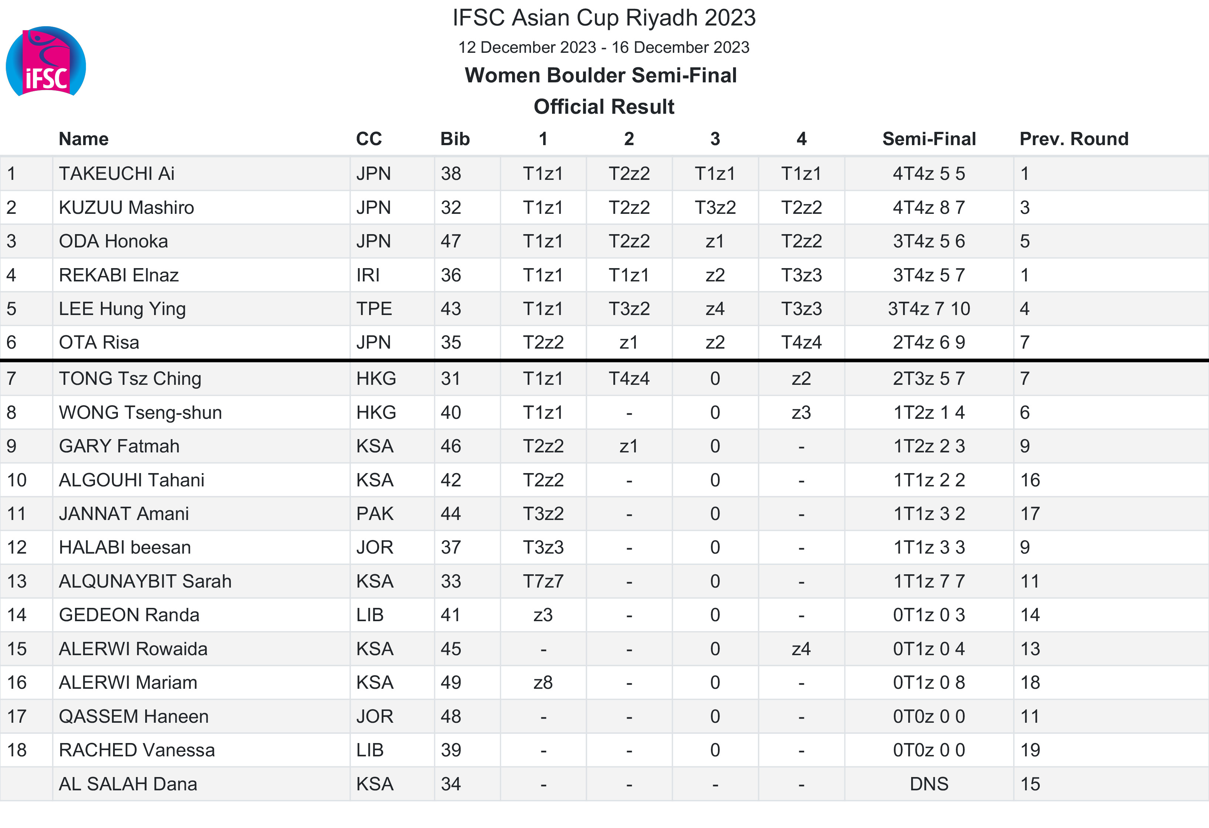Click REKABI Elnaz's name
The image size is (1209, 828).
point(119,275)
